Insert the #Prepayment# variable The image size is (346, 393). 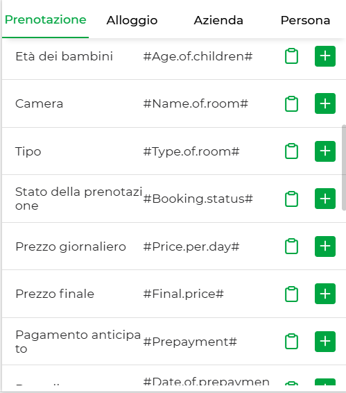tap(325, 342)
